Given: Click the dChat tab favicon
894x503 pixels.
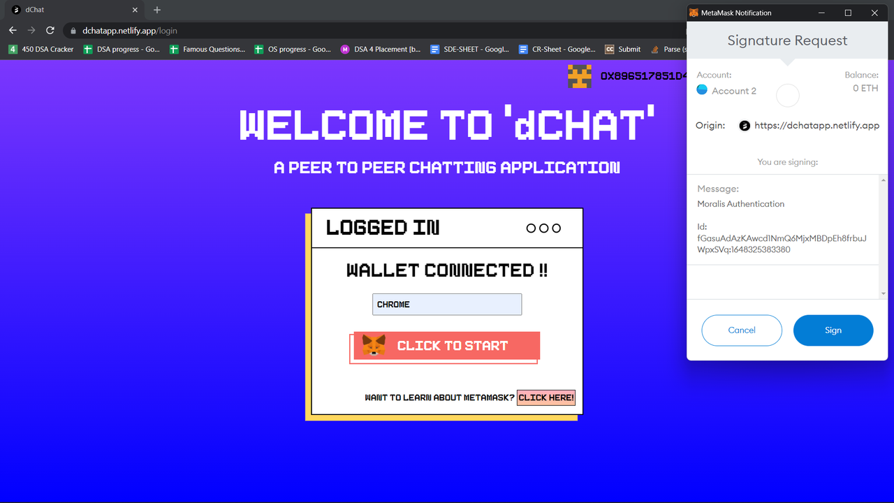Looking at the screenshot, I should coord(16,10).
